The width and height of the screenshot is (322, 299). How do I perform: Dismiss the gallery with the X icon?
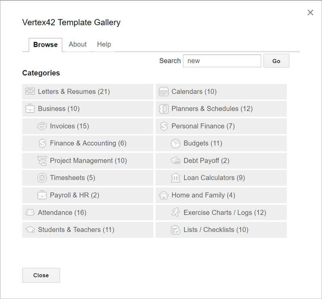tap(310, 12)
